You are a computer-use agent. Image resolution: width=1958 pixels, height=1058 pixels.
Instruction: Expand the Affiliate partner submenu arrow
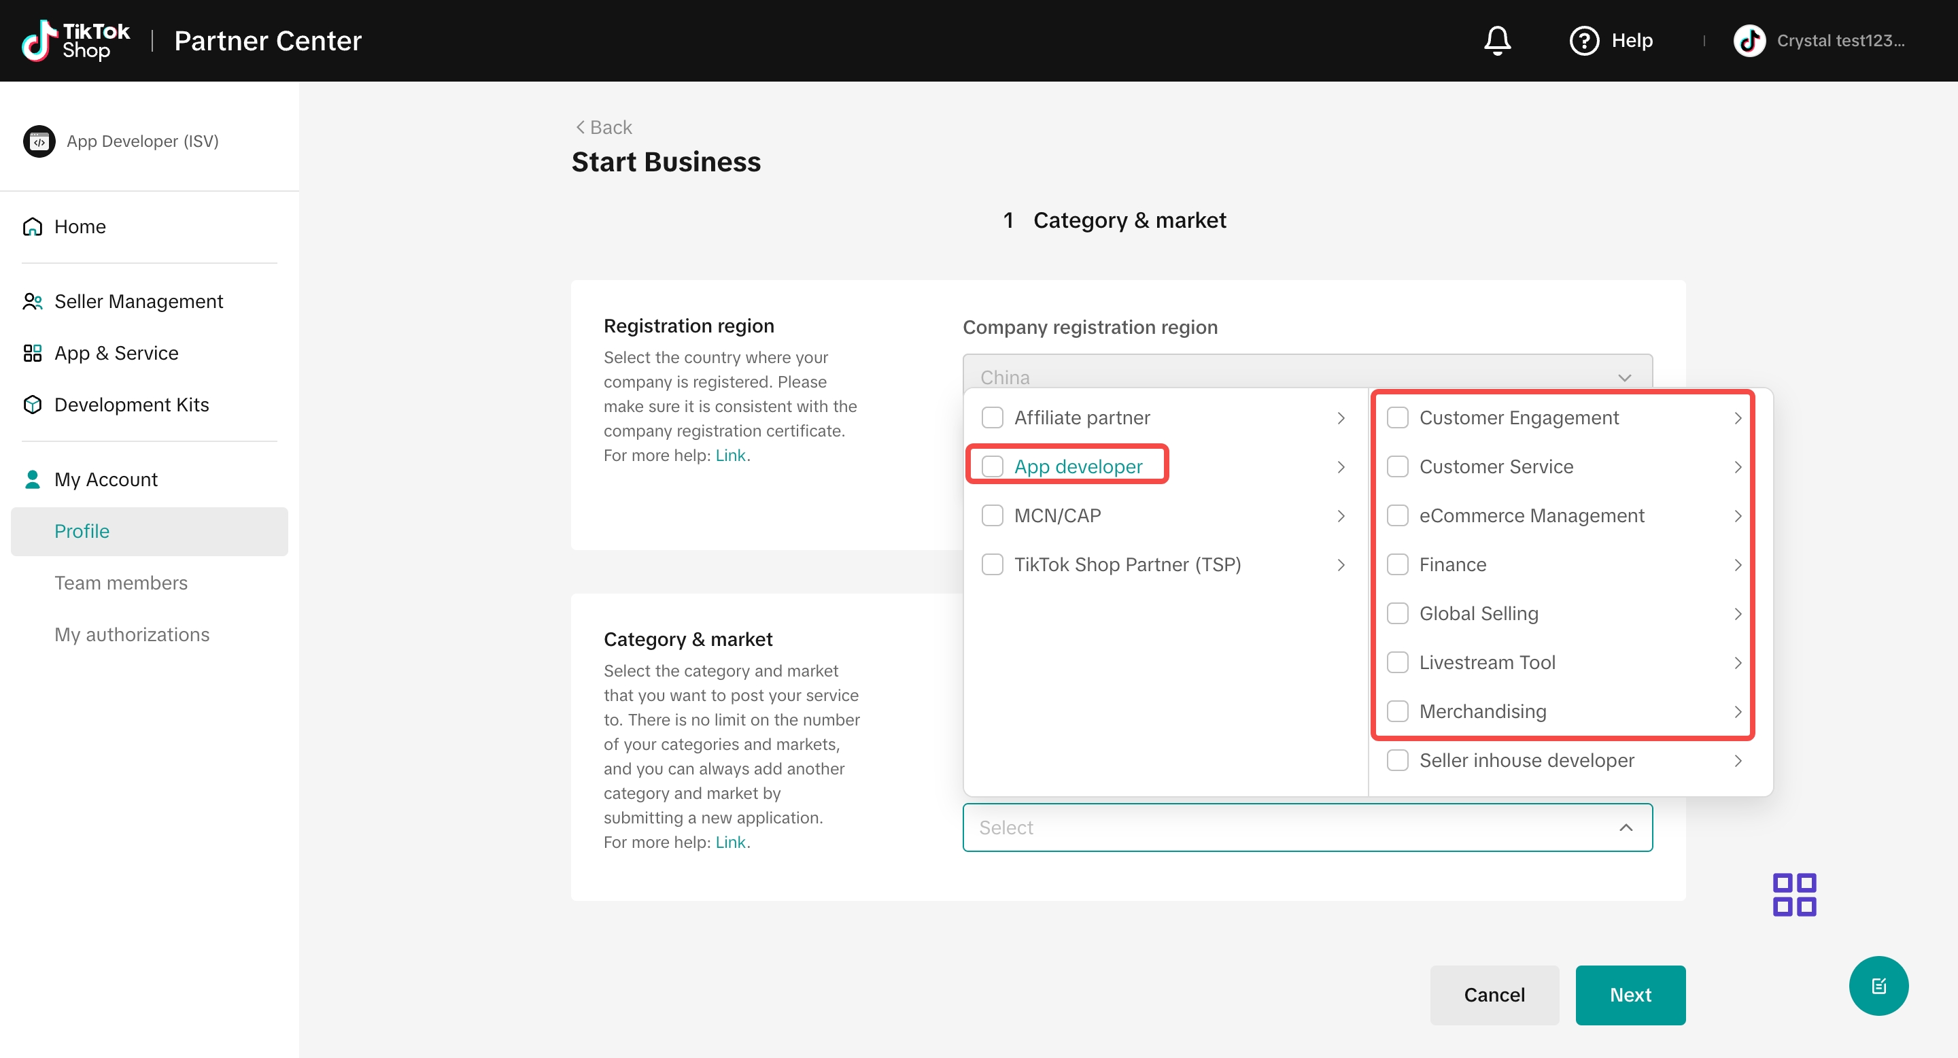(x=1341, y=418)
